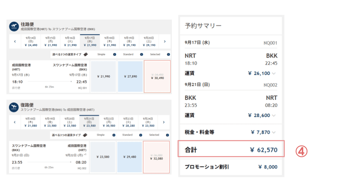Click outbound fare type ticket icon

coord(85,54)
